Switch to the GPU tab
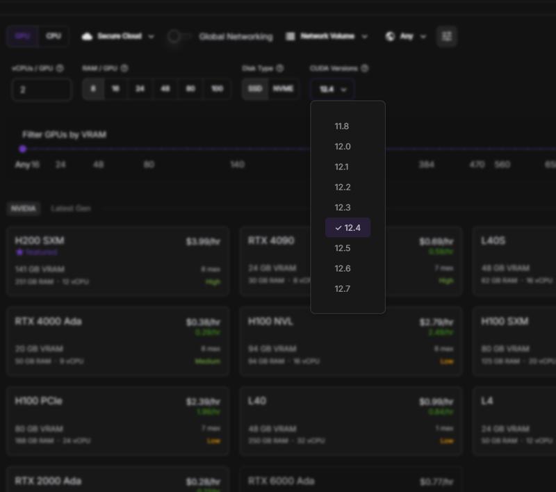 [22, 36]
